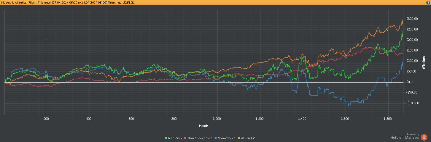Screen dimensions: 431x142
Task: Select the "Hands" x-axis title
Action: point(203,126)
